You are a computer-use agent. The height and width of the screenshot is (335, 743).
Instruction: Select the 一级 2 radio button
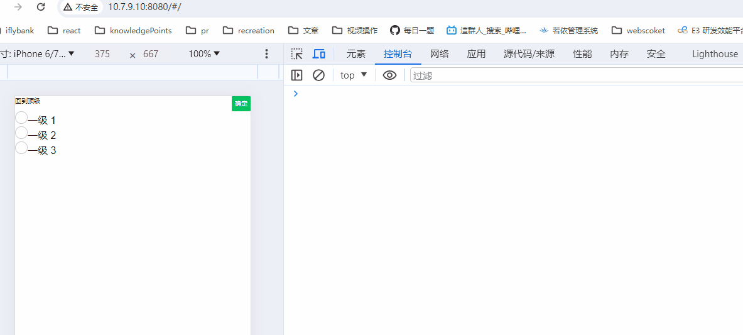(x=21, y=133)
